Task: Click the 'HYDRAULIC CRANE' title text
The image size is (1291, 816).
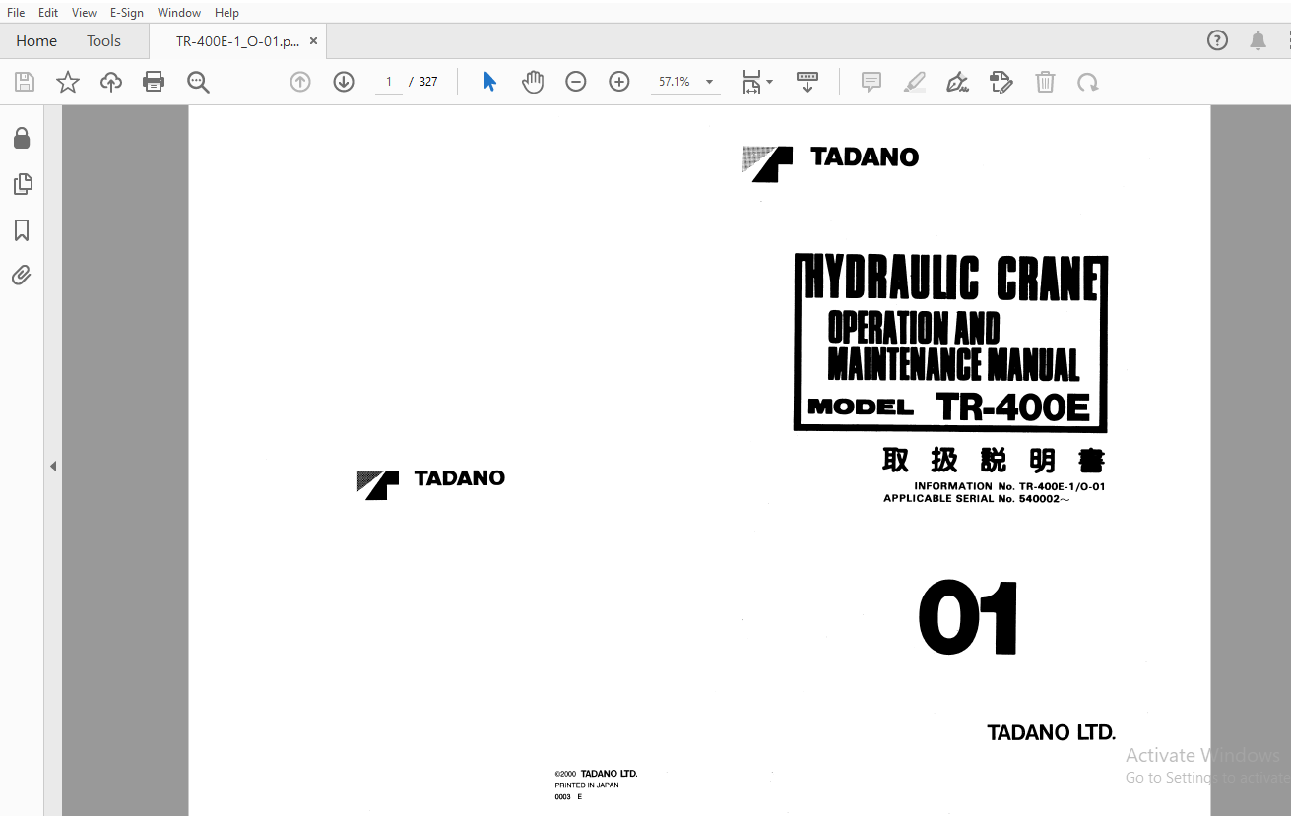Action: point(951,278)
